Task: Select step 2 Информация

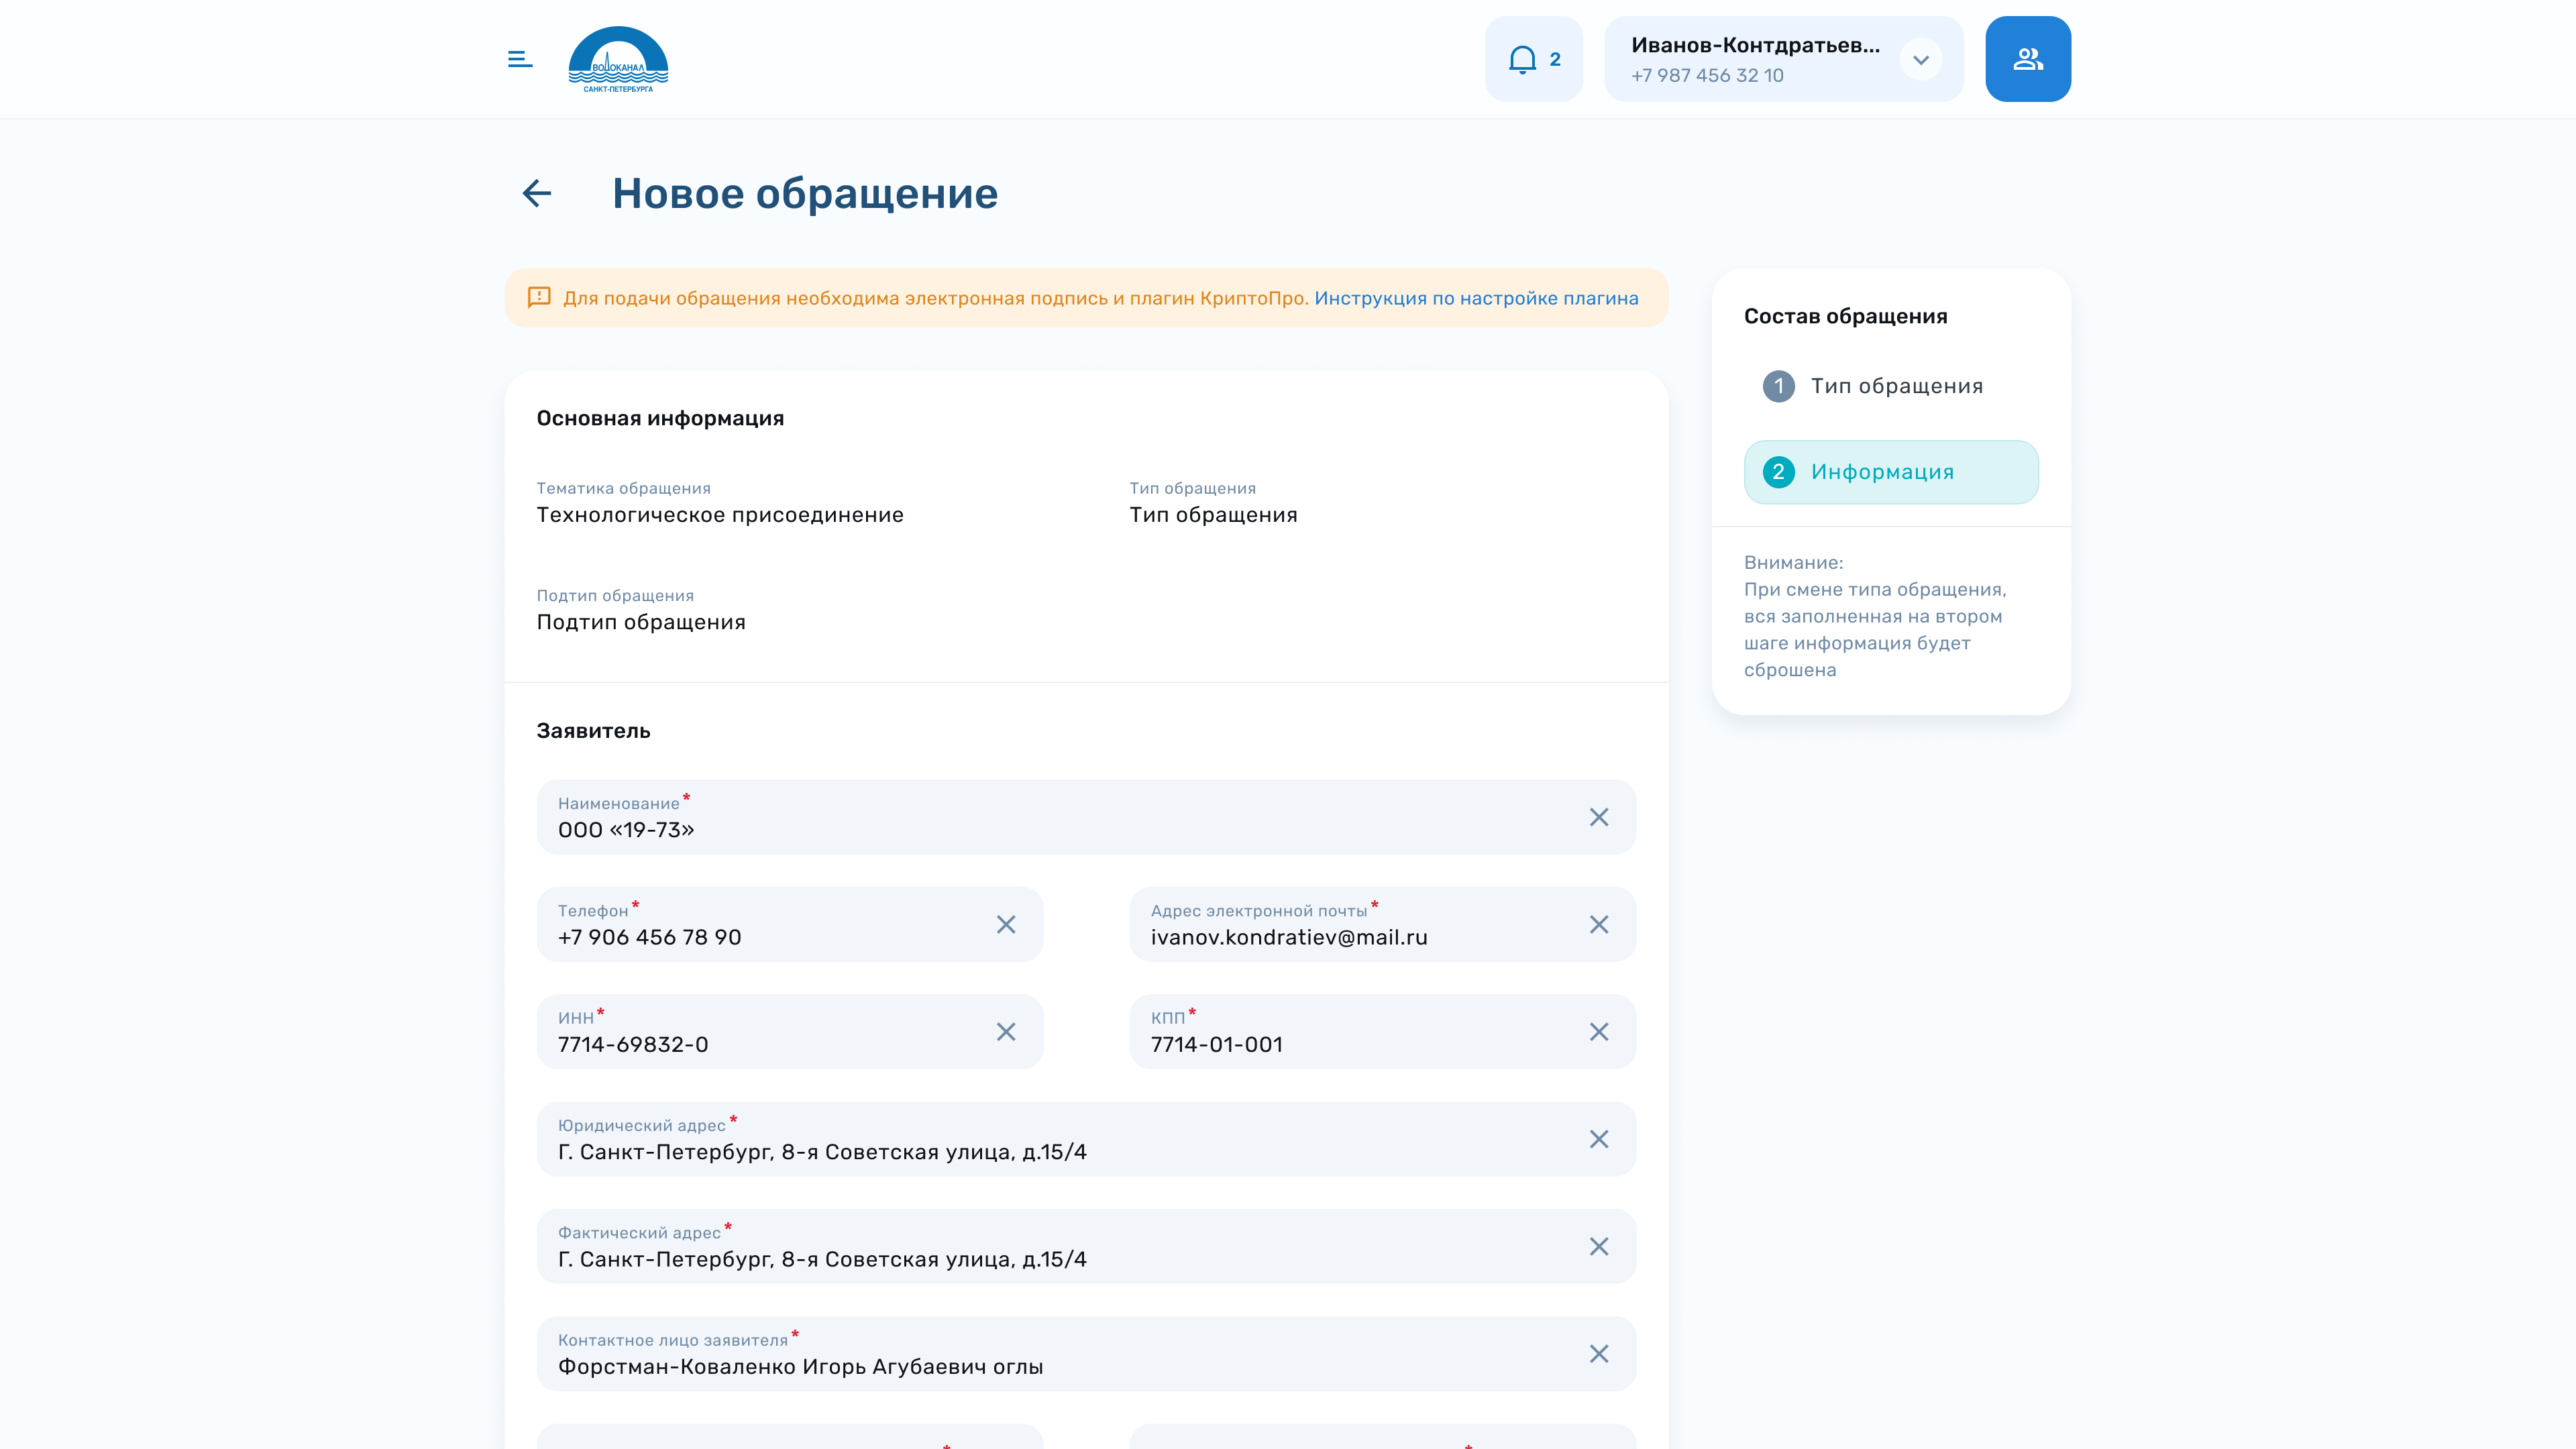Action: 1890,472
